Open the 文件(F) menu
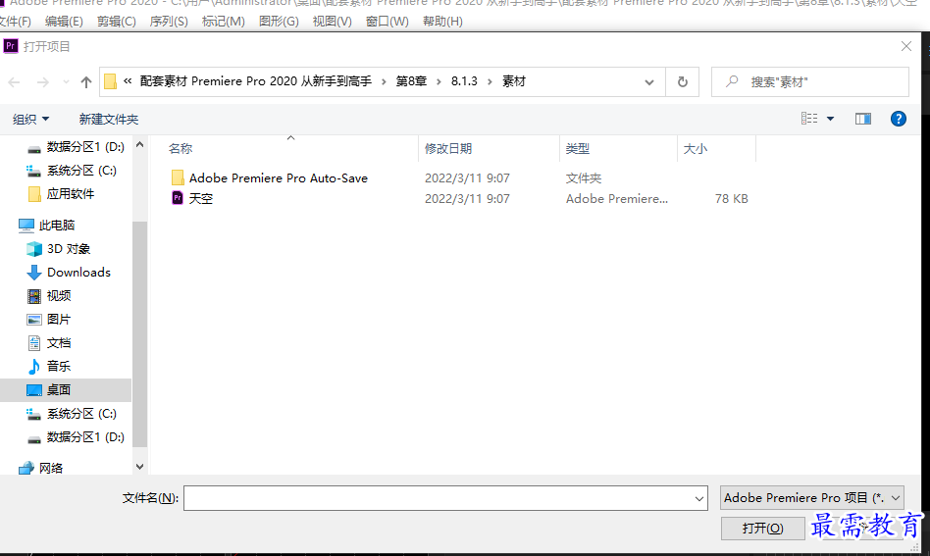The image size is (930, 556). click(16, 22)
